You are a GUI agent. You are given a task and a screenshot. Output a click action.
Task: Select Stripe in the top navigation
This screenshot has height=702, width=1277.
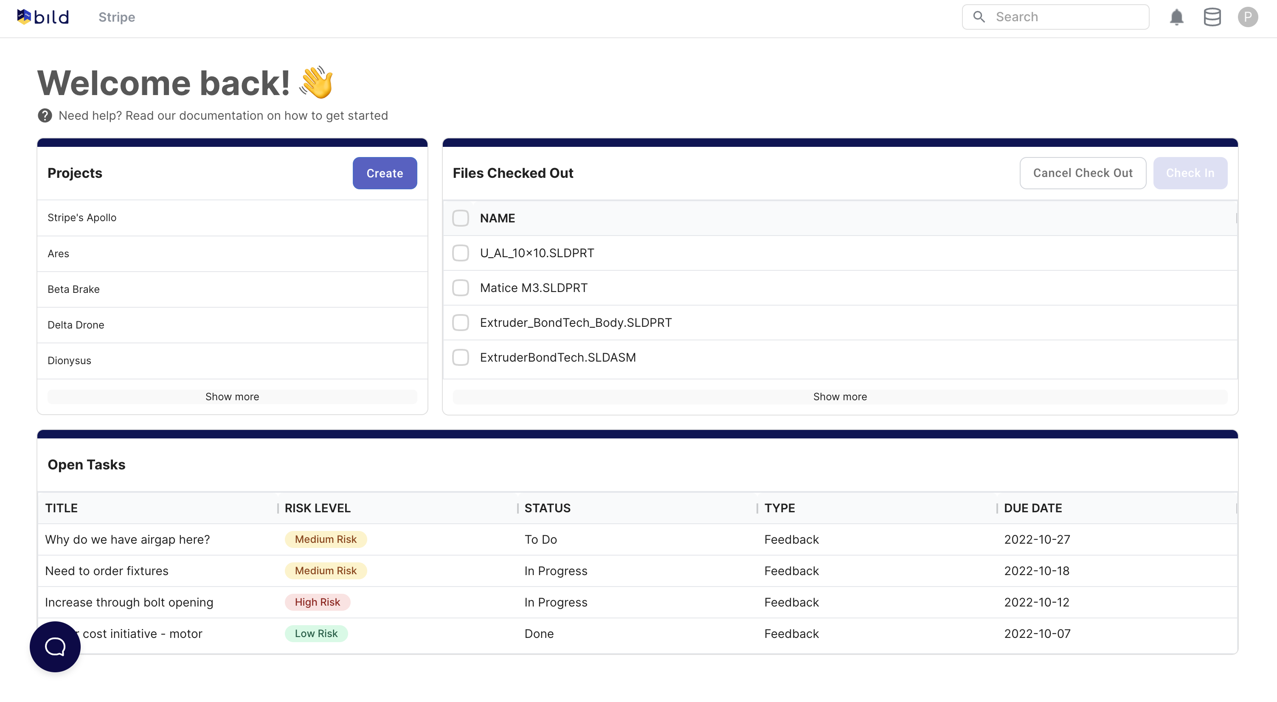click(x=116, y=17)
